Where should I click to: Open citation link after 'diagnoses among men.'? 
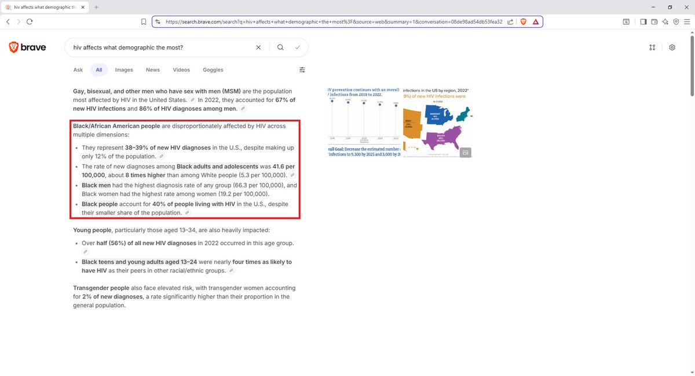click(243, 109)
